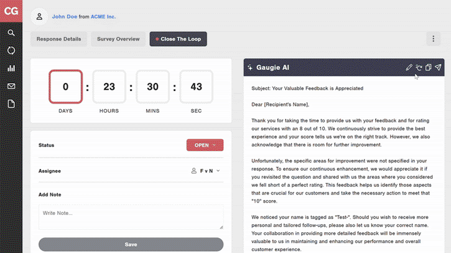The width and height of the screenshot is (451, 253).
Task: Click the DAYS countdown box showing 0
Action: (x=65, y=87)
